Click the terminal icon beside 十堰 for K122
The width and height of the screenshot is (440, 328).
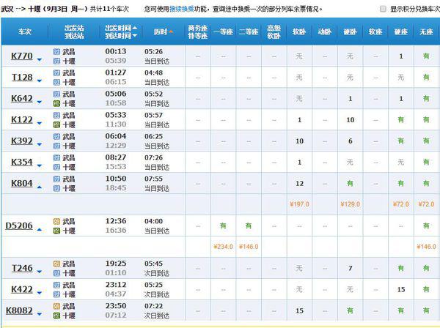click(x=56, y=124)
